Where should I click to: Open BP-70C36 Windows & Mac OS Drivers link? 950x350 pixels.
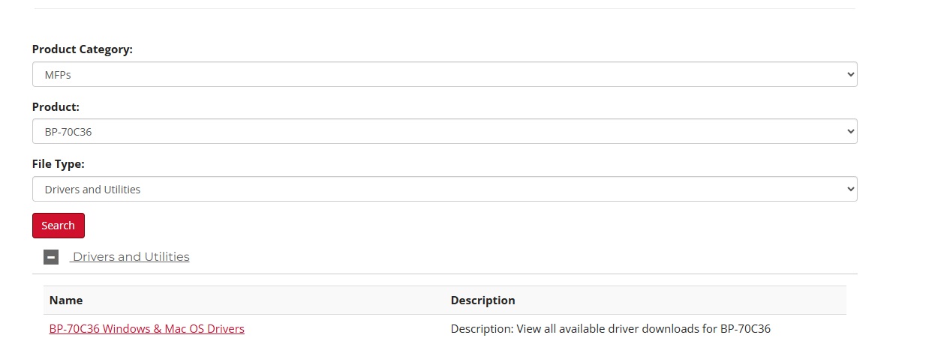147,328
